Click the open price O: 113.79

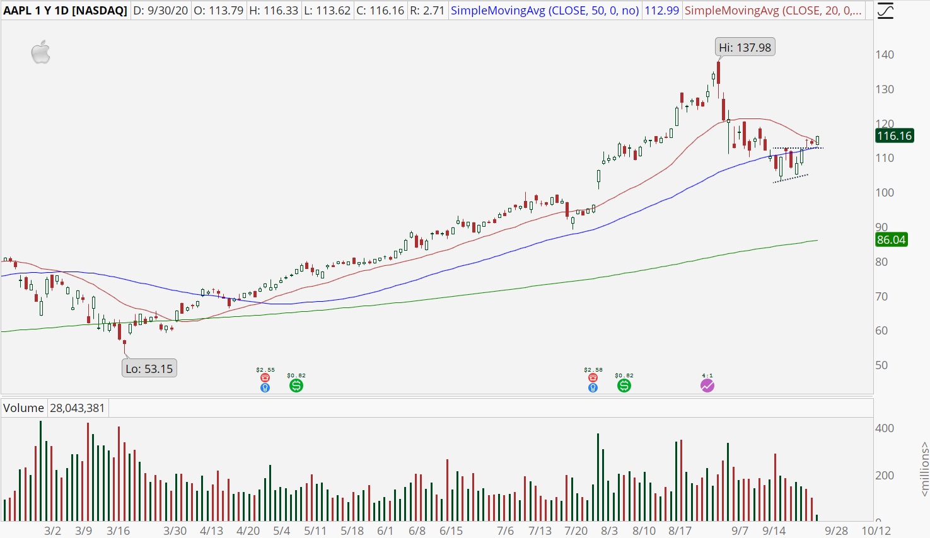(219, 11)
